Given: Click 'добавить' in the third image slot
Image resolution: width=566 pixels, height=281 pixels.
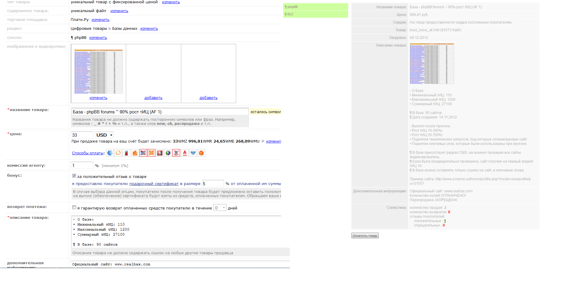Looking at the screenshot, I should click(208, 98).
